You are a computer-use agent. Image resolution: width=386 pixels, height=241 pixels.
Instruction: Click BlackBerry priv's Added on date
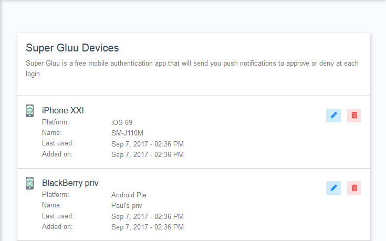pyautogui.click(x=147, y=227)
